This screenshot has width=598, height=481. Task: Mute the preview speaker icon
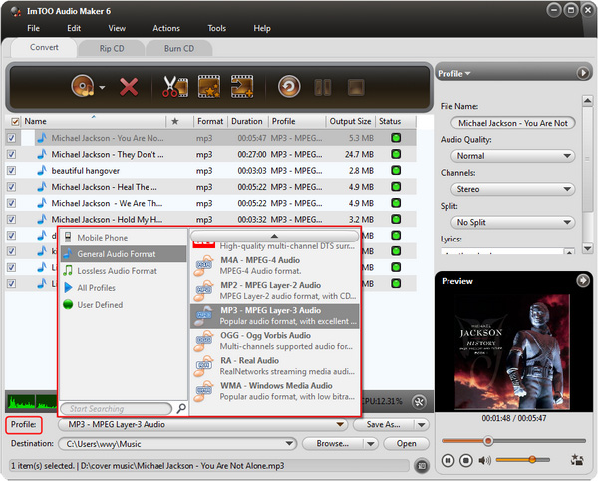click(484, 460)
